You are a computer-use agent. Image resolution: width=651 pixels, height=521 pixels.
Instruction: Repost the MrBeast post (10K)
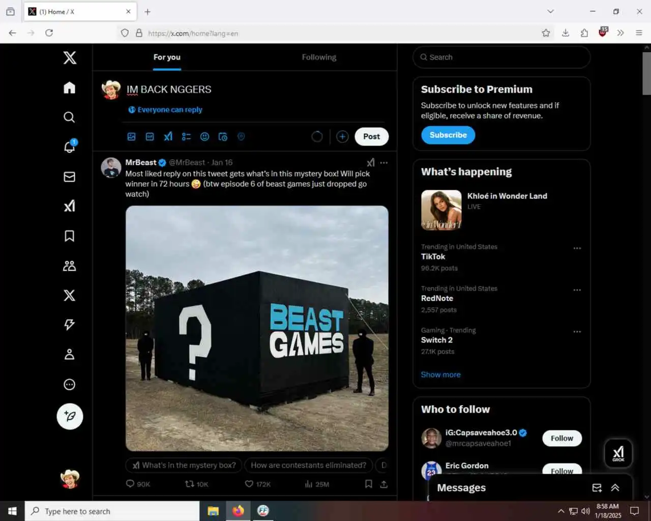(196, 484)
